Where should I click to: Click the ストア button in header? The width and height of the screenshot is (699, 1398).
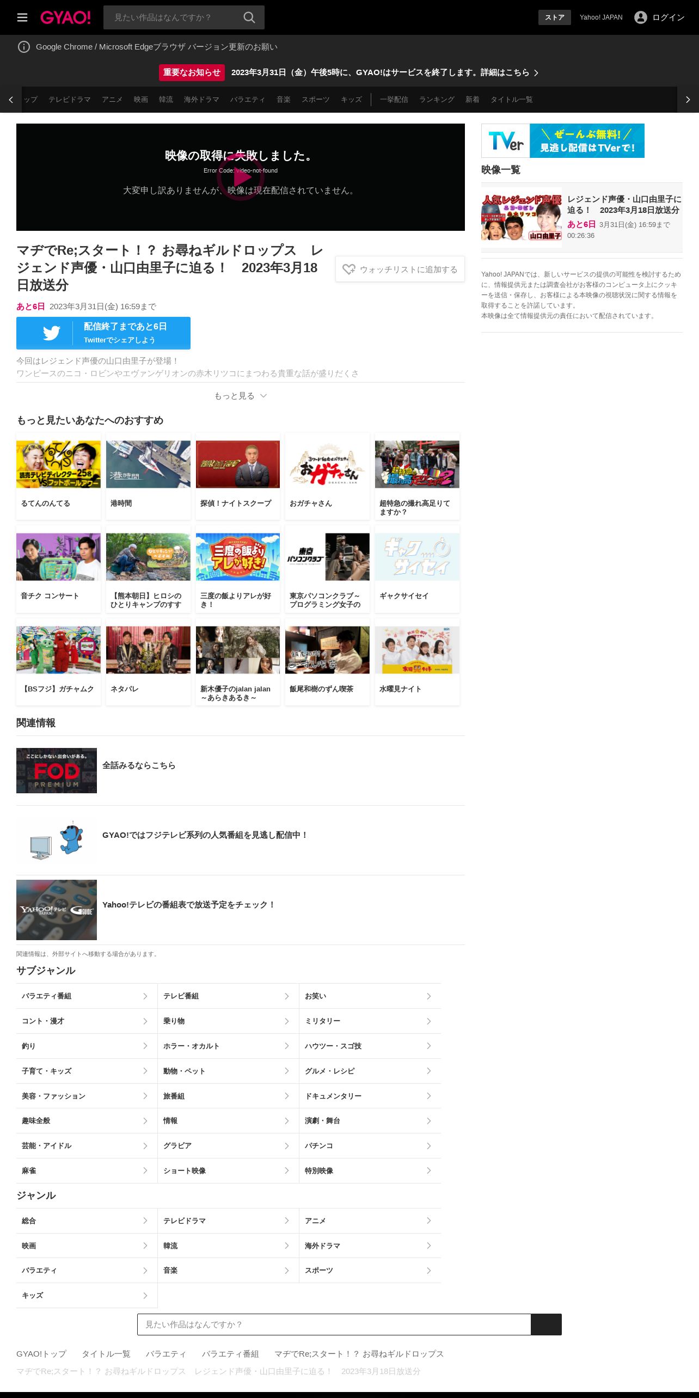click(555, 17)
